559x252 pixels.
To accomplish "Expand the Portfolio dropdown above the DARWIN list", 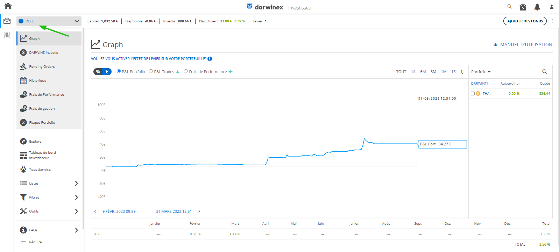I will [x=481, y=72].
